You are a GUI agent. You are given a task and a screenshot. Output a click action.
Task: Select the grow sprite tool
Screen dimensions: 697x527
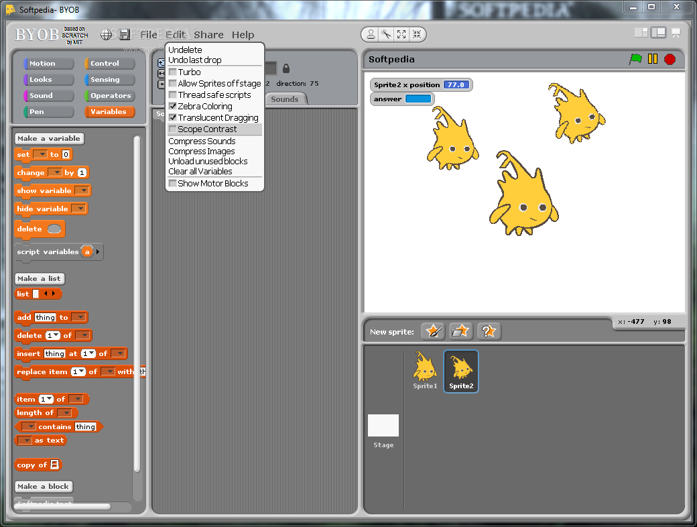(x=401, y=34)
